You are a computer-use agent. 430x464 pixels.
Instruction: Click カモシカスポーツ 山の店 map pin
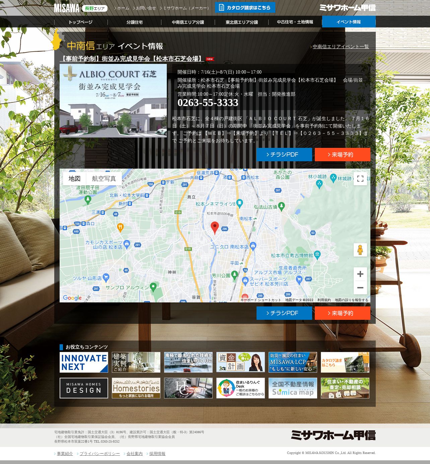(127, 244)
